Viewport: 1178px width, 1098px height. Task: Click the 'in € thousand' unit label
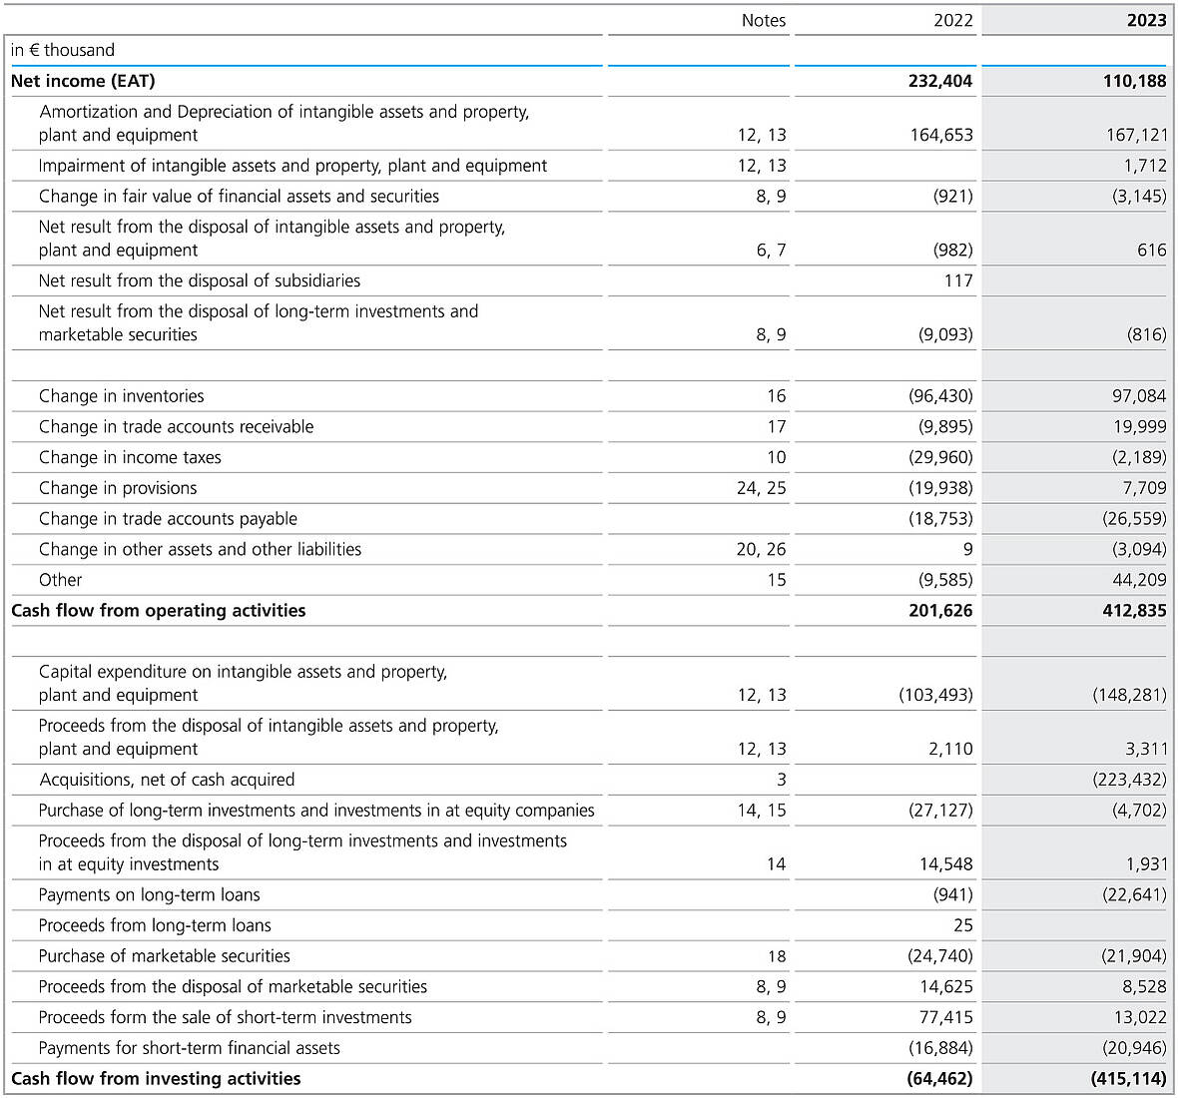(63, 50)
